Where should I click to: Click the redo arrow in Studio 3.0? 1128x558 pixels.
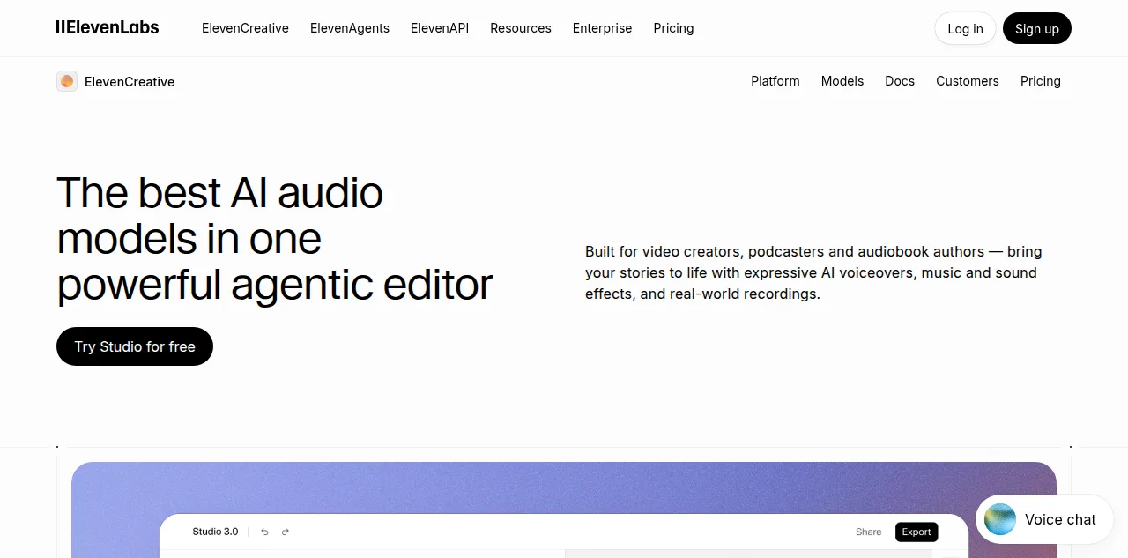point(286,532)
